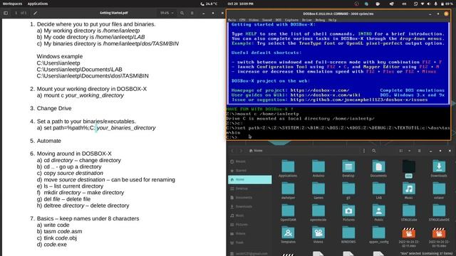Toggle grid view in file manager
Image resolution: width=456 pixels, height=256 pixels.
click(x=401, y=151)
